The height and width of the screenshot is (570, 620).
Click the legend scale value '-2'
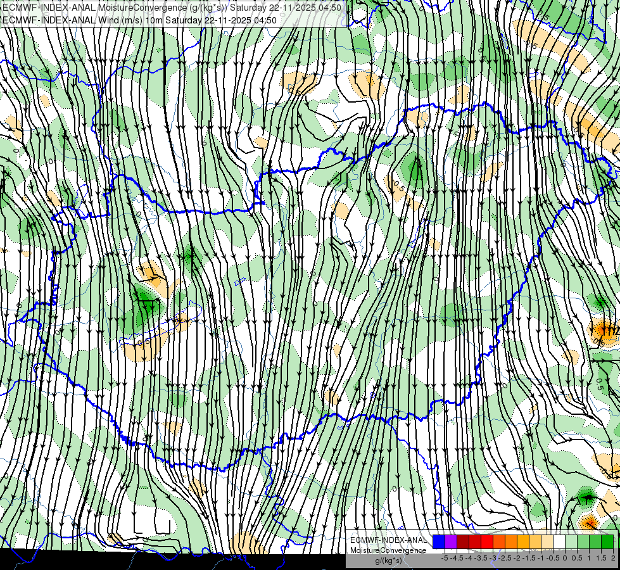[517, 558]
